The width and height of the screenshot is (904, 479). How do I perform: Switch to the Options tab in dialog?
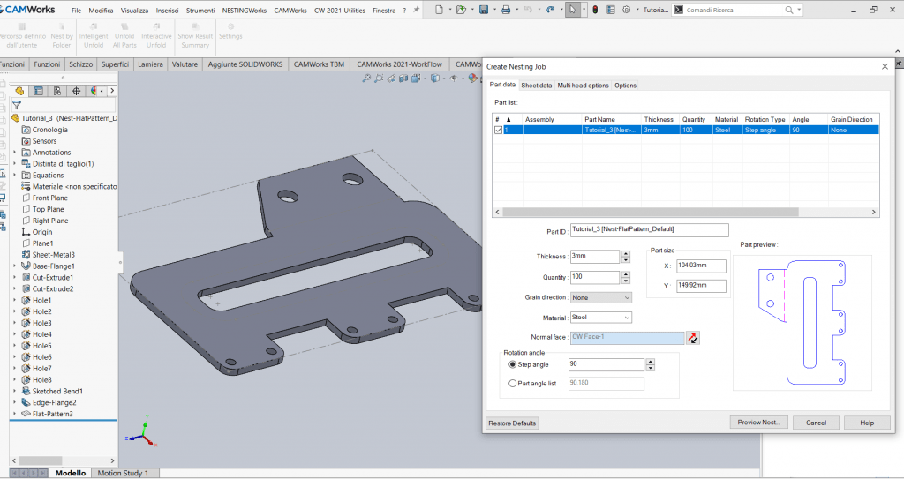click(x=626, y=86)
